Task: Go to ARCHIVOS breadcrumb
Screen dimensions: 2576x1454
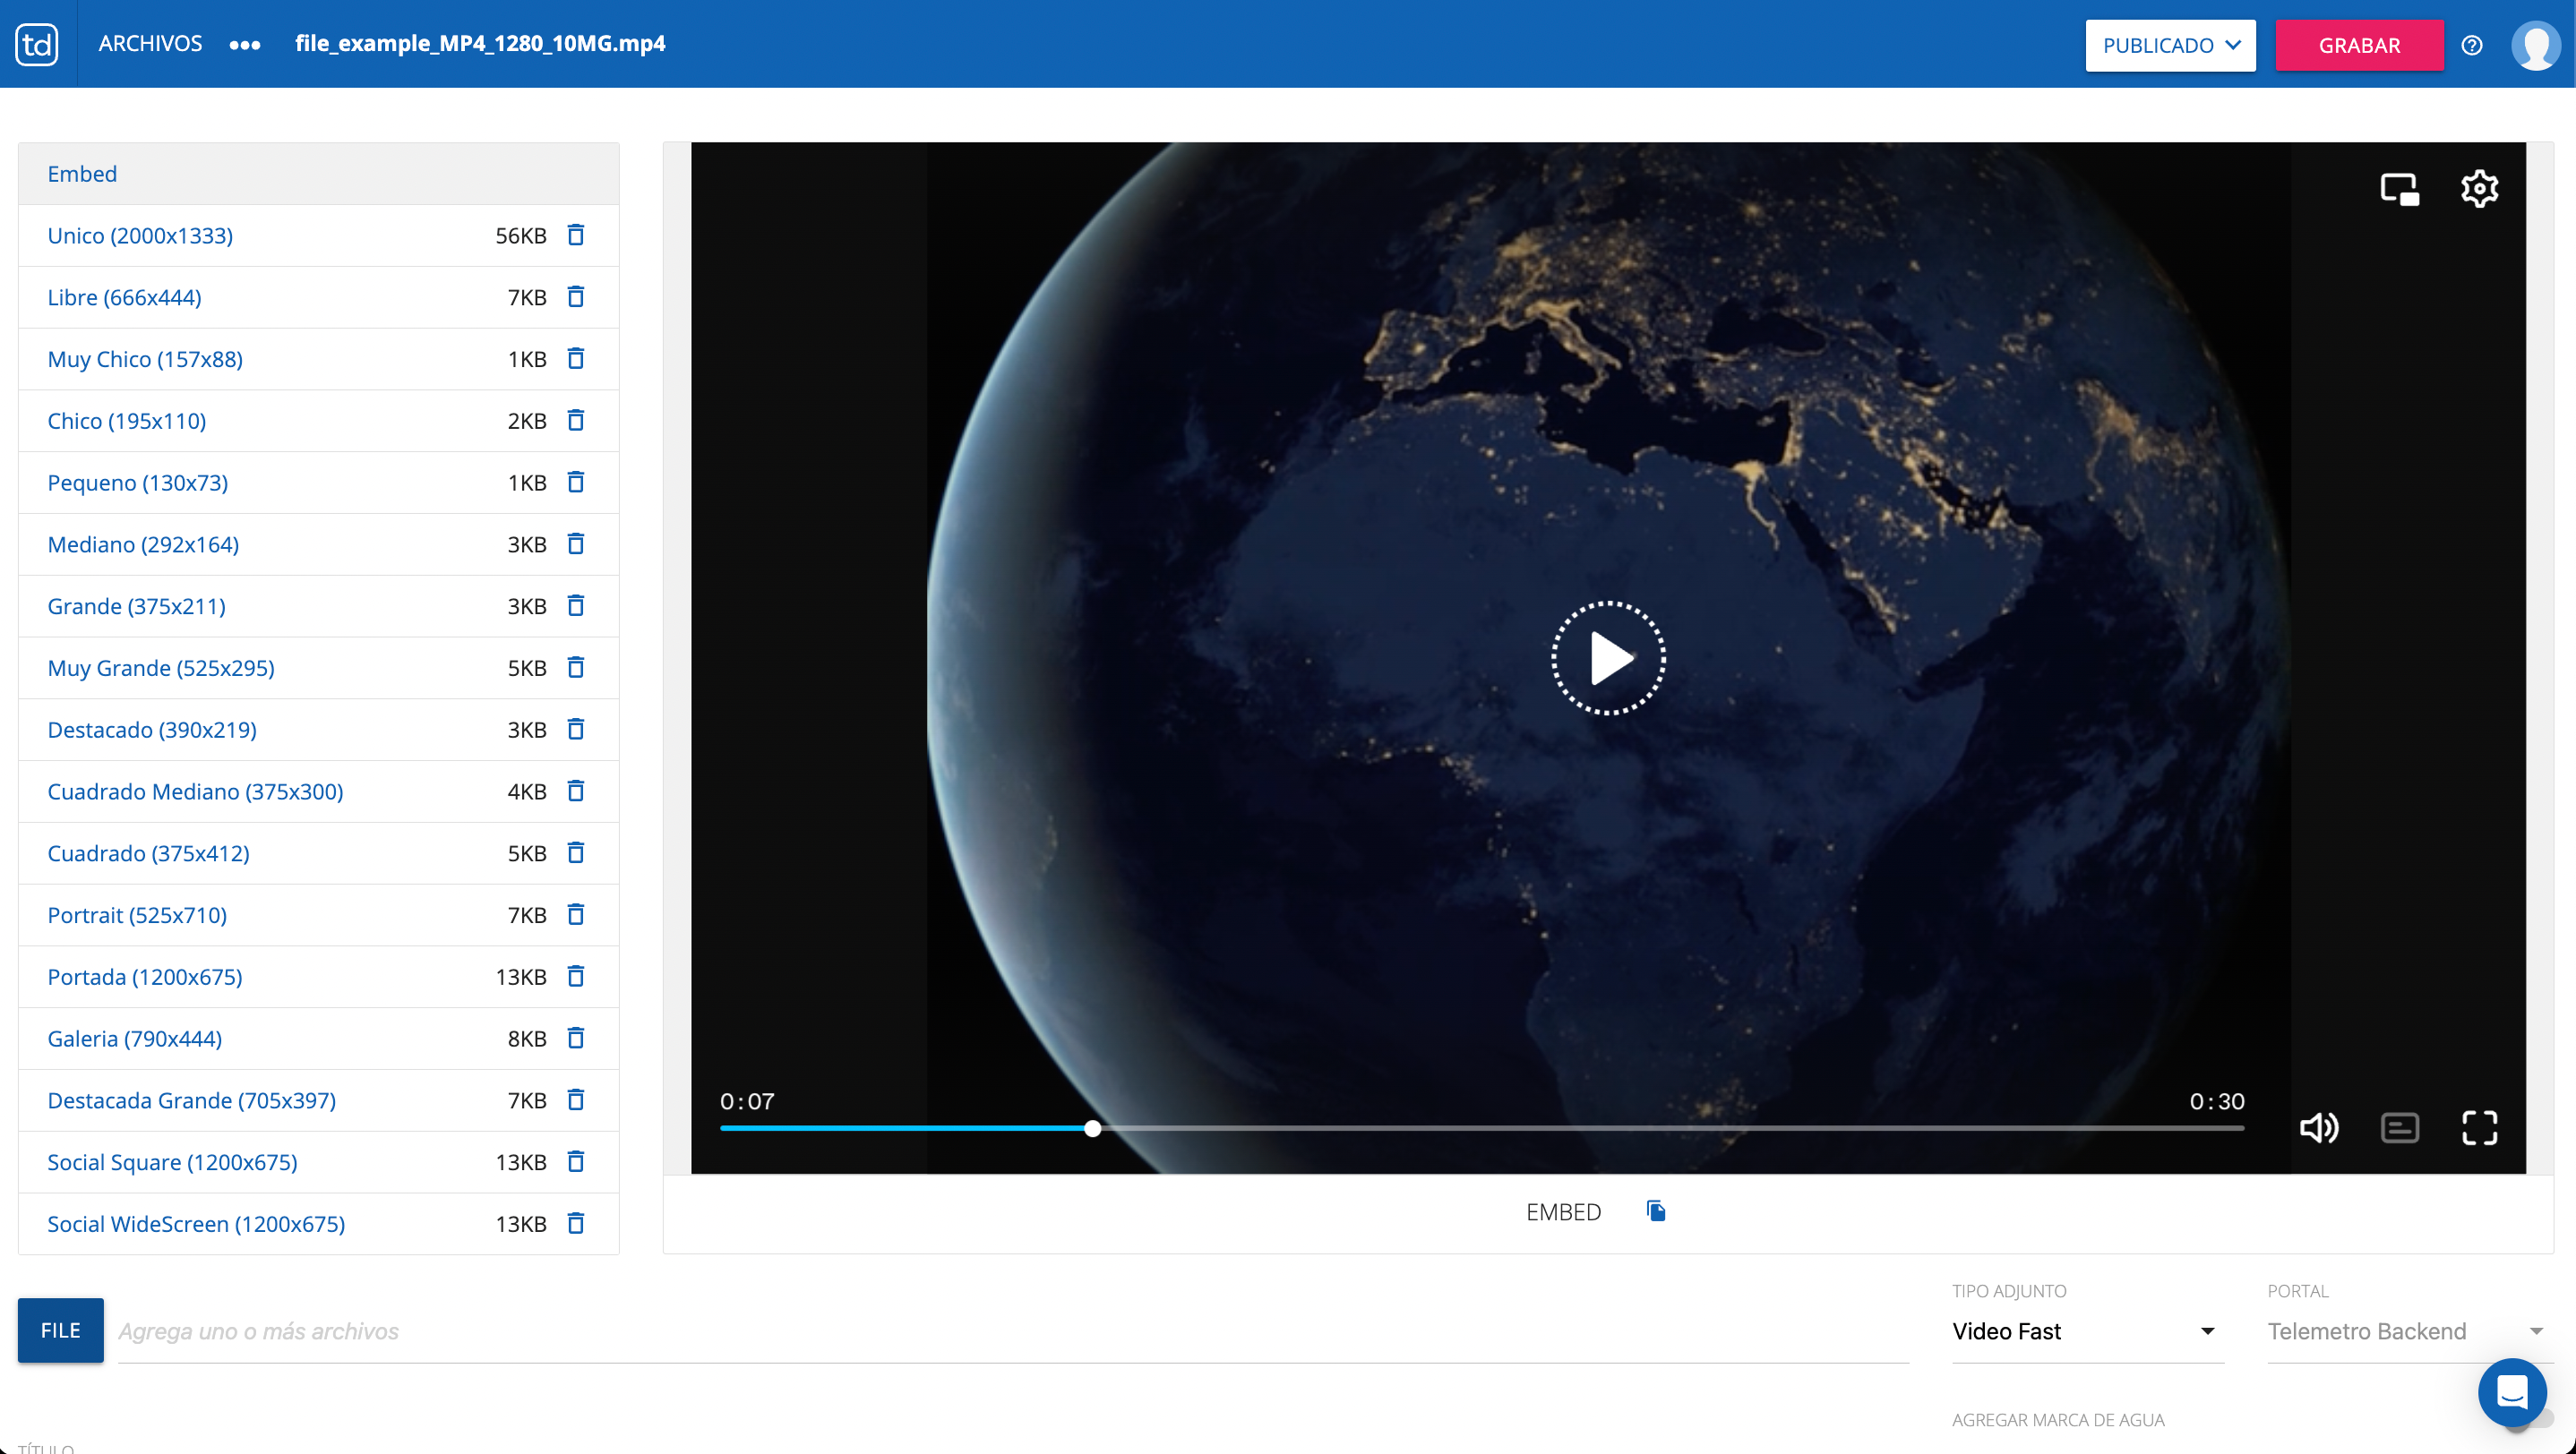Action: (x=150, y=44)
